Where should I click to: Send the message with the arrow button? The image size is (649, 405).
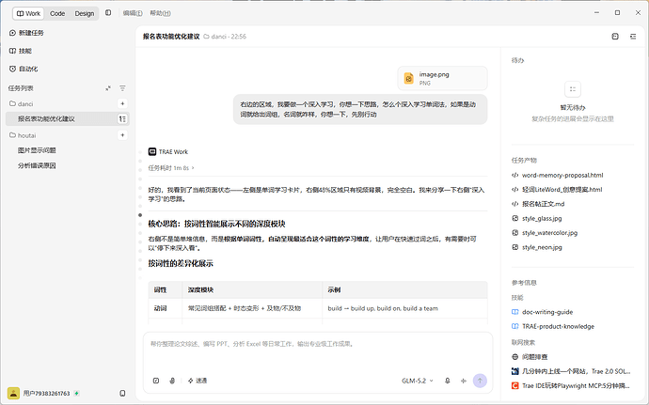tap(480, 381)
